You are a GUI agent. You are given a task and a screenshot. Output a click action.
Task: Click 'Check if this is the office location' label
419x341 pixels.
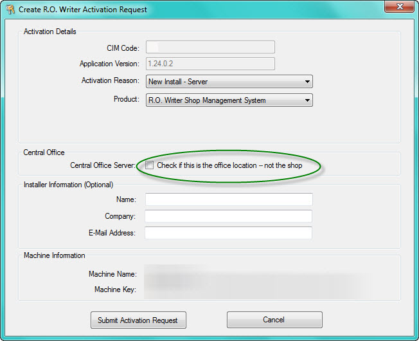[x=229, y=165]
